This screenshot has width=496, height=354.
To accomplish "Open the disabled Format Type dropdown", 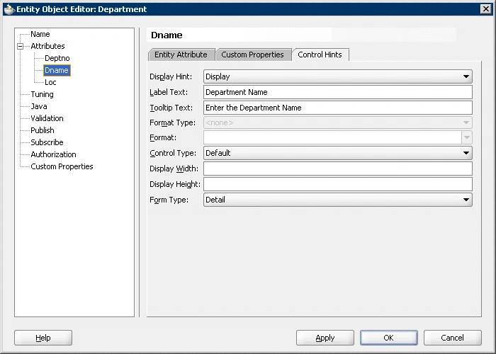I will point(338,122).
